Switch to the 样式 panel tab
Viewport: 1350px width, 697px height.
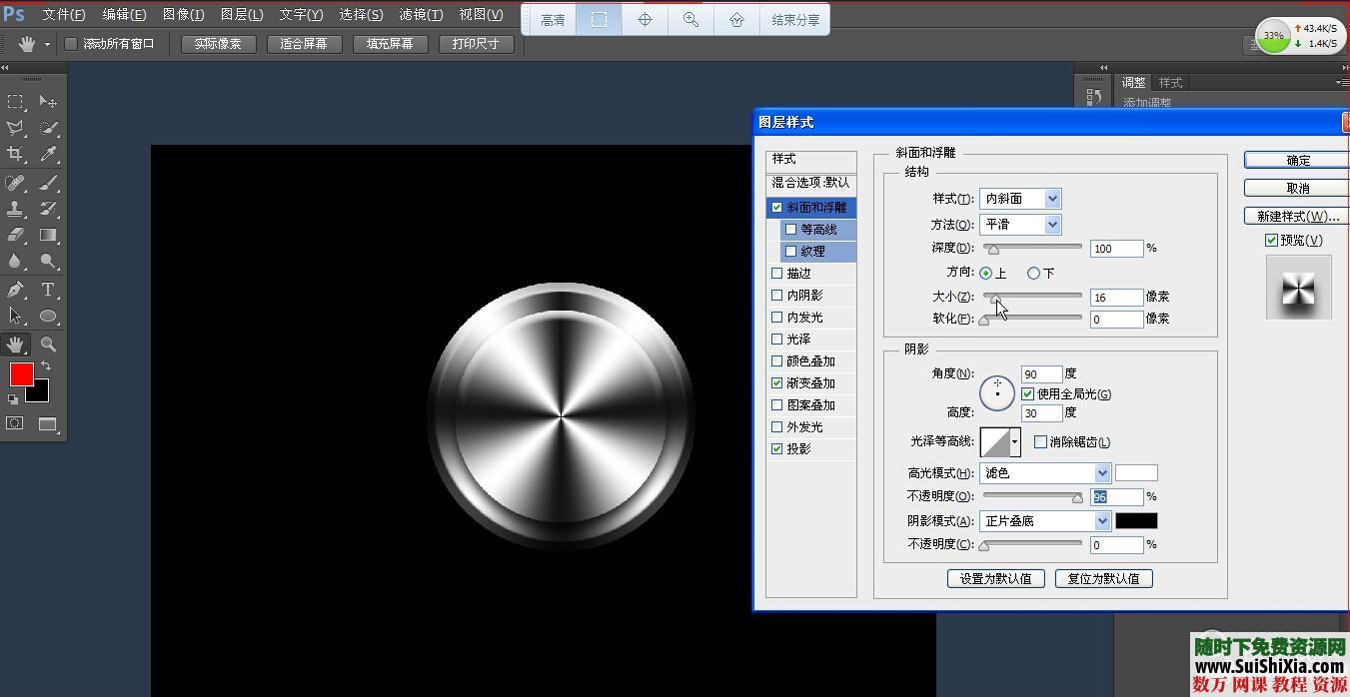[1171, 82]
